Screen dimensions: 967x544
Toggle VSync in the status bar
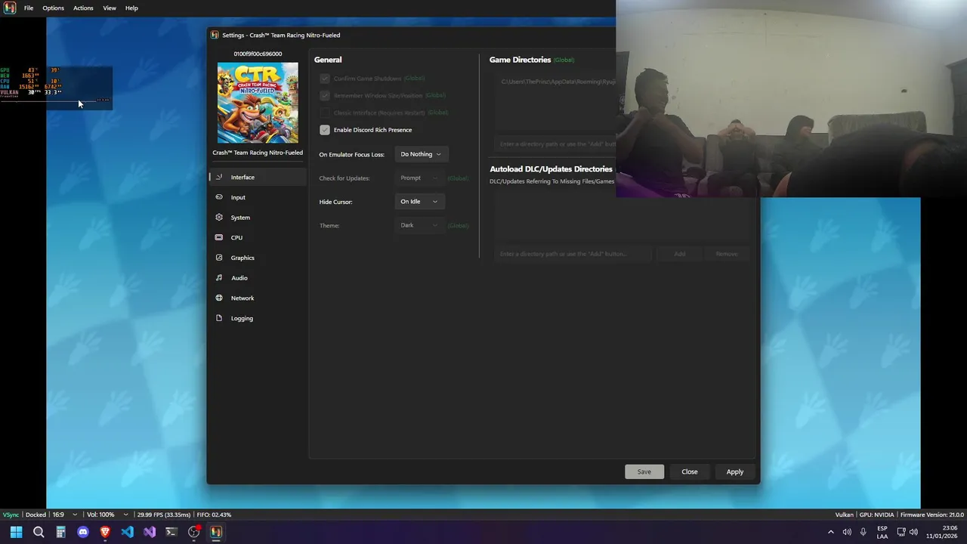11,515
